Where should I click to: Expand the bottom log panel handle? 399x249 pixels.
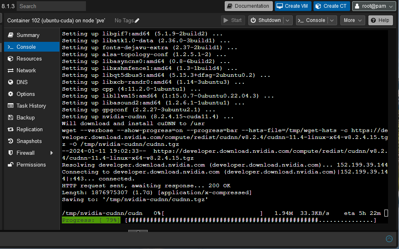tap(138, 231)
